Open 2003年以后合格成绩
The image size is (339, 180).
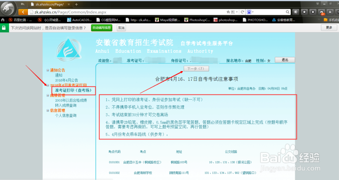(71, 100)
